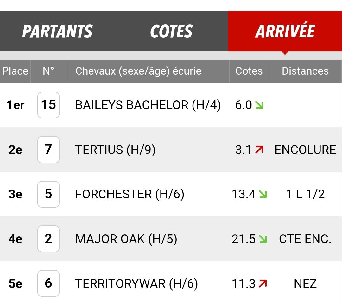Select horse number 15 badge
The width and height of the screenshot is (342, 306).
(48, 105)
